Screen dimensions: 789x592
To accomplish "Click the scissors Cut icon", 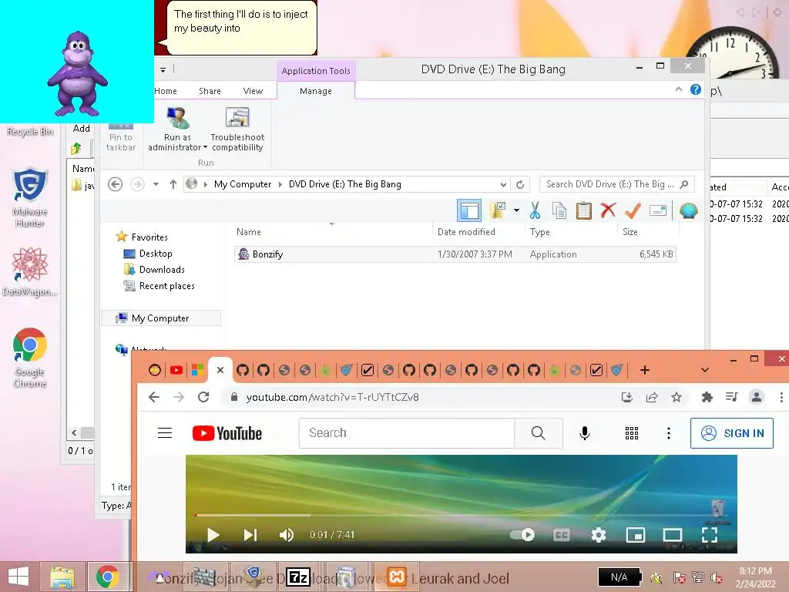I will (535, 210).
